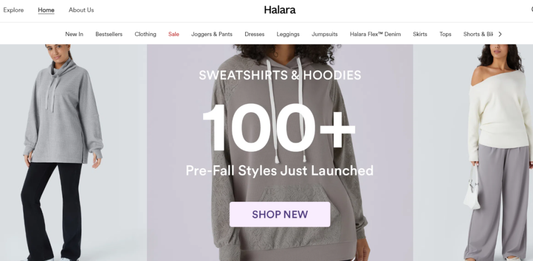Expand category bar with right chevron arrow
The height and width of the screenshot is (261, 533).
pos(500,34)
